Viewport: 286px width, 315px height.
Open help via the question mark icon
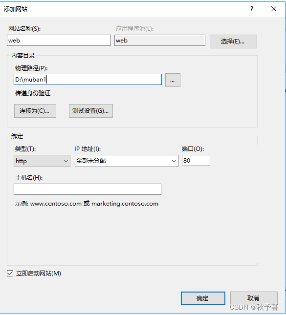click(x=252, y=9)
